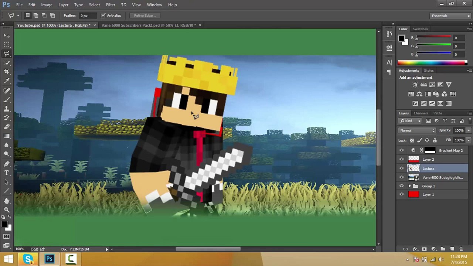Select the Move tool

click(7, 35)
